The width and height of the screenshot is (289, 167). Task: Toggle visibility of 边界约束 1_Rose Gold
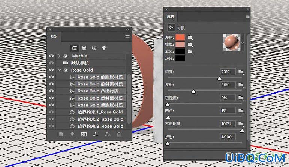point(51,112)
